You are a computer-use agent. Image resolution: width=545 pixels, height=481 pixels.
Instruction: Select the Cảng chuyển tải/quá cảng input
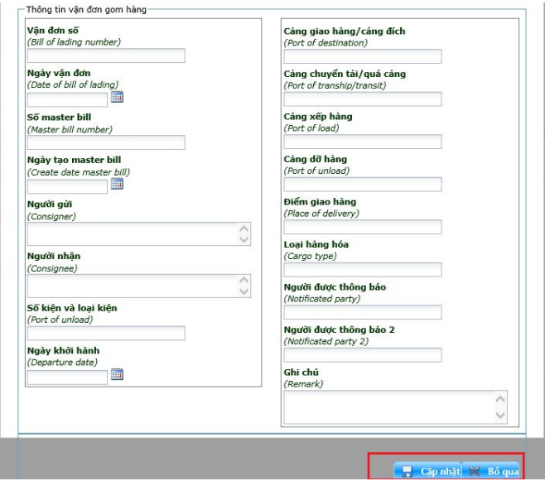362,99
